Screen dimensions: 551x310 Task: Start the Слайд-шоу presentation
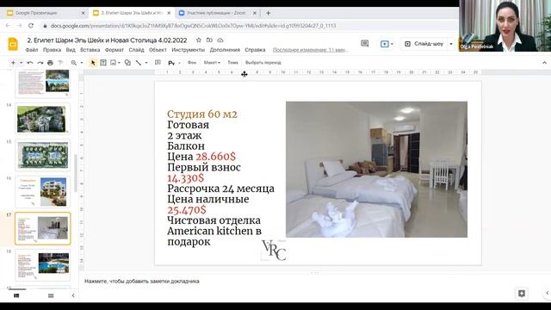[x=424, y=44]
